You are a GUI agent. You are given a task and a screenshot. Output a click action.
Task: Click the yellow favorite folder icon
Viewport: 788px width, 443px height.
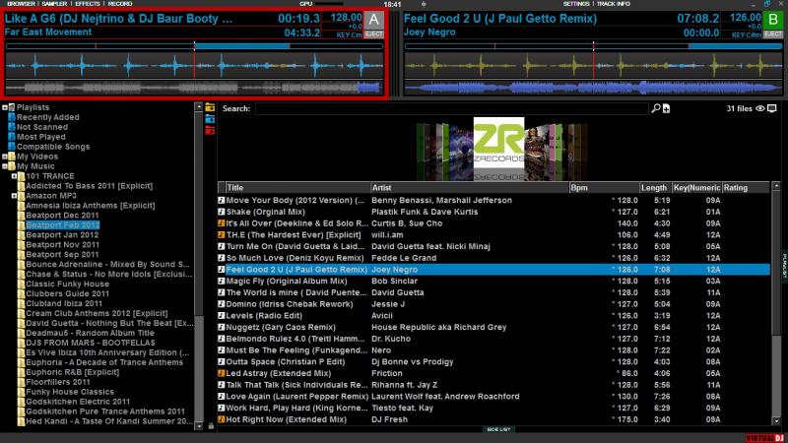click(x=210, y=107)
